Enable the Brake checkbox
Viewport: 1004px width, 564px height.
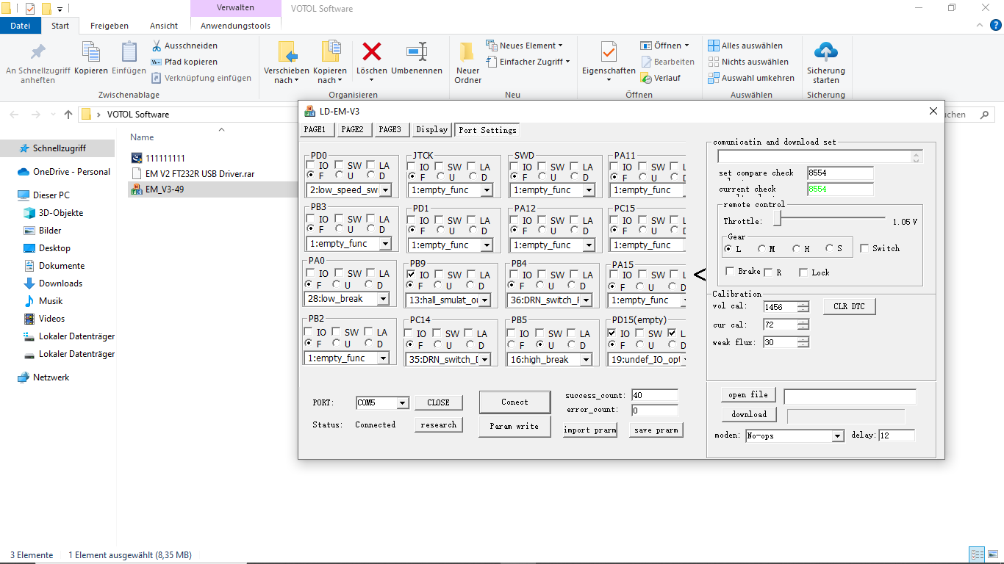coord(730,272)
